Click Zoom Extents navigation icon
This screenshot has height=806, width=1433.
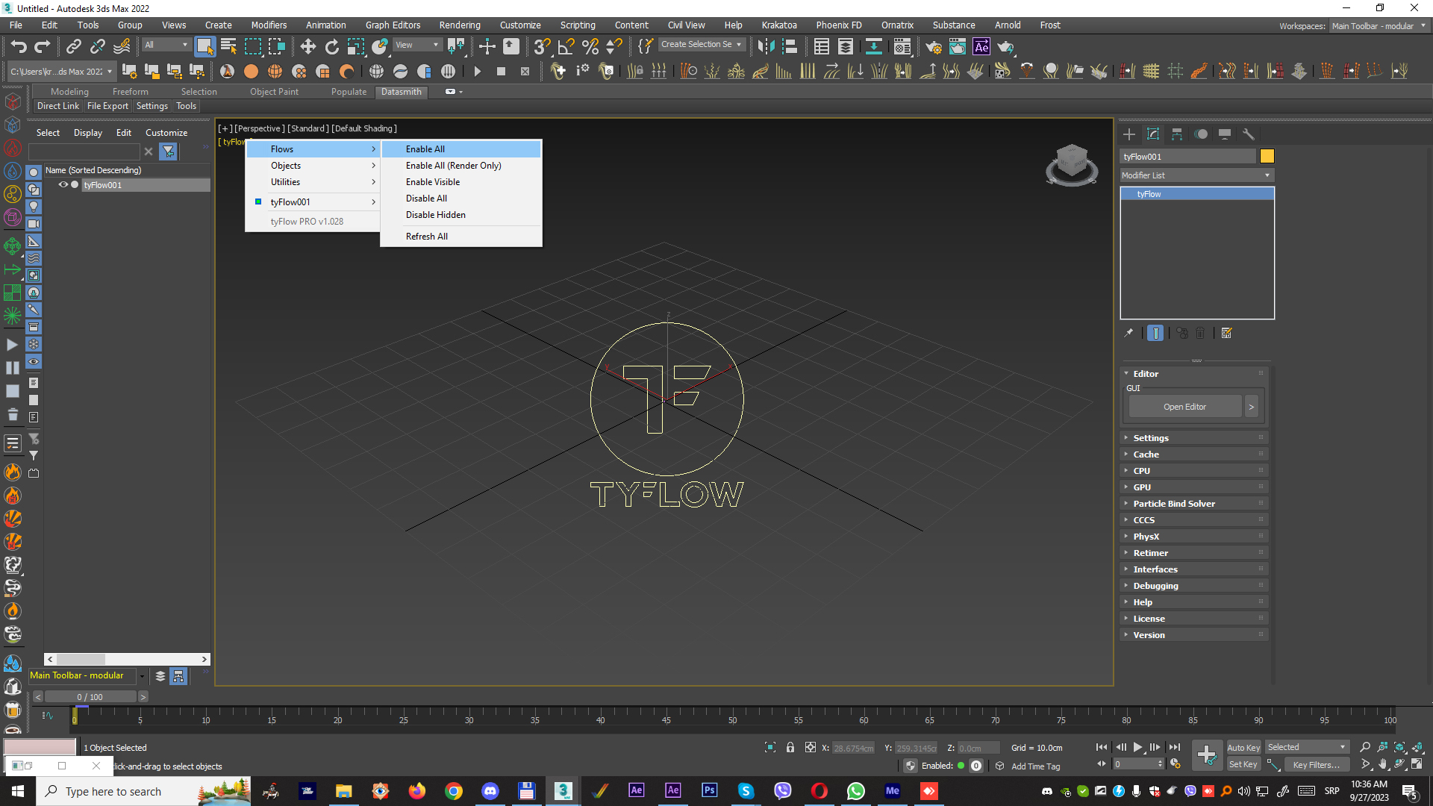1399,747
